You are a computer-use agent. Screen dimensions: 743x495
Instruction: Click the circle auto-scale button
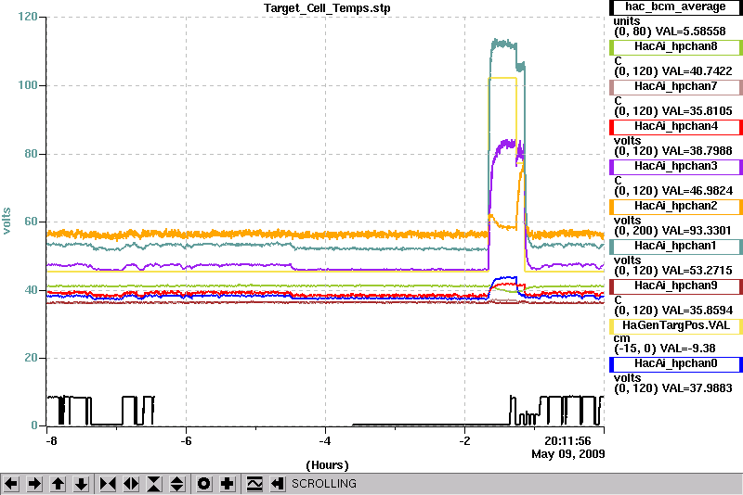[x=203, y=484]
